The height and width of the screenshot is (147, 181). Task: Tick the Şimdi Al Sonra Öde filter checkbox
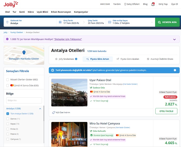coord(7,86)
